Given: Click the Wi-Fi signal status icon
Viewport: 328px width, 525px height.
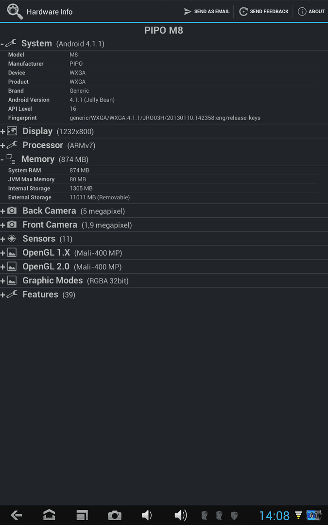Looking at the screenshot, I should (x=298, y=515).
